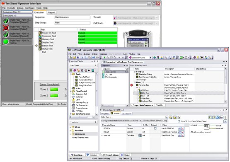Viewport: 230px width, 162px height.
Task: Switch to the Variables tab below steps list
Action: (160, 105)
